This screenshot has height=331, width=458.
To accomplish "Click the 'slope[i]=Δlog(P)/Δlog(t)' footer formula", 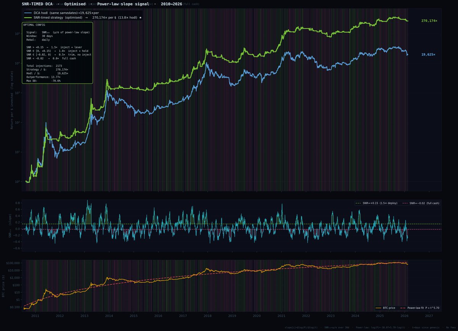I will click(x=302, y=328).
